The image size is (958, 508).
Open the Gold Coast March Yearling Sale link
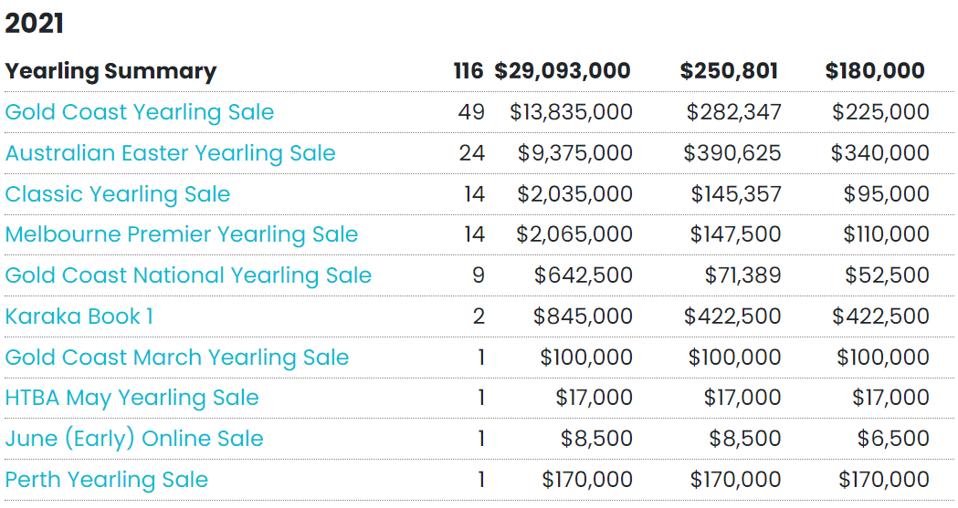(176, 358)
